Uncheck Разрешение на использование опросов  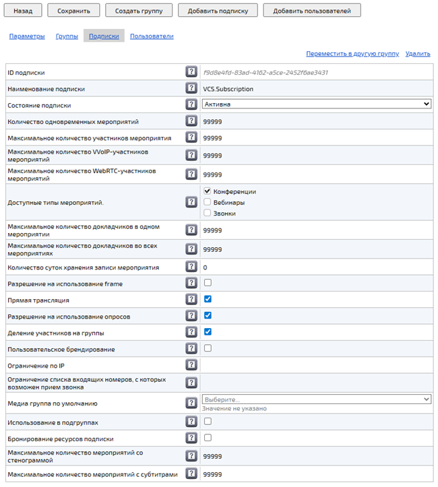click(x=208, y=315)
